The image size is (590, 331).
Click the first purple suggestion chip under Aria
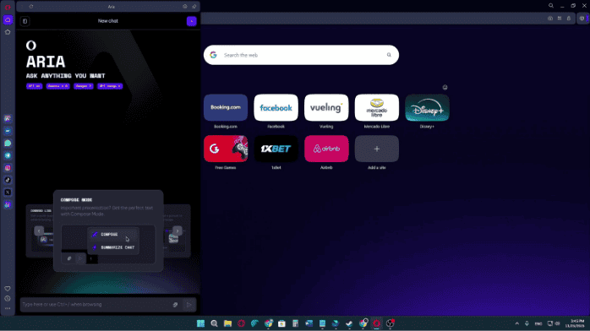tap(35, 86)
